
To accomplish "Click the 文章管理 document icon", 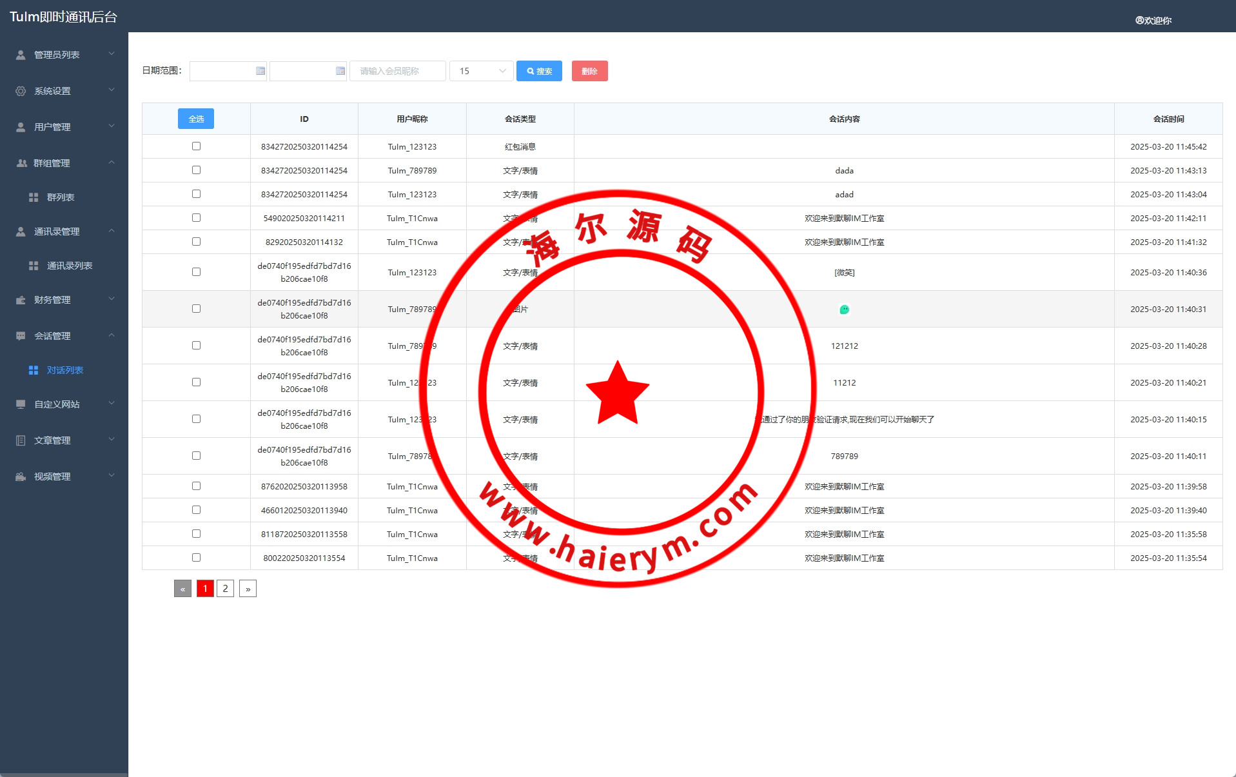I will pos(21,440).
